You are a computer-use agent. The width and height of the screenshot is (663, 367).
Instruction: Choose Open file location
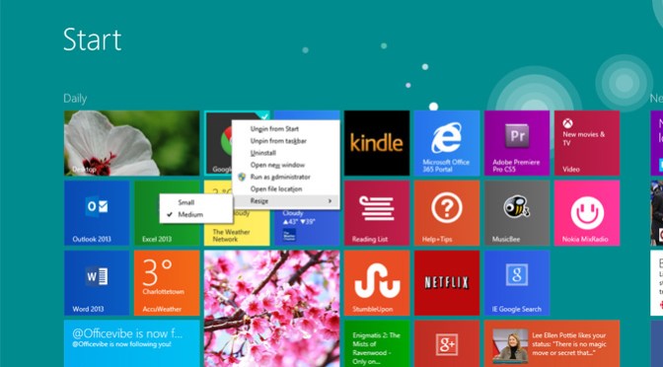click(286, 189)
